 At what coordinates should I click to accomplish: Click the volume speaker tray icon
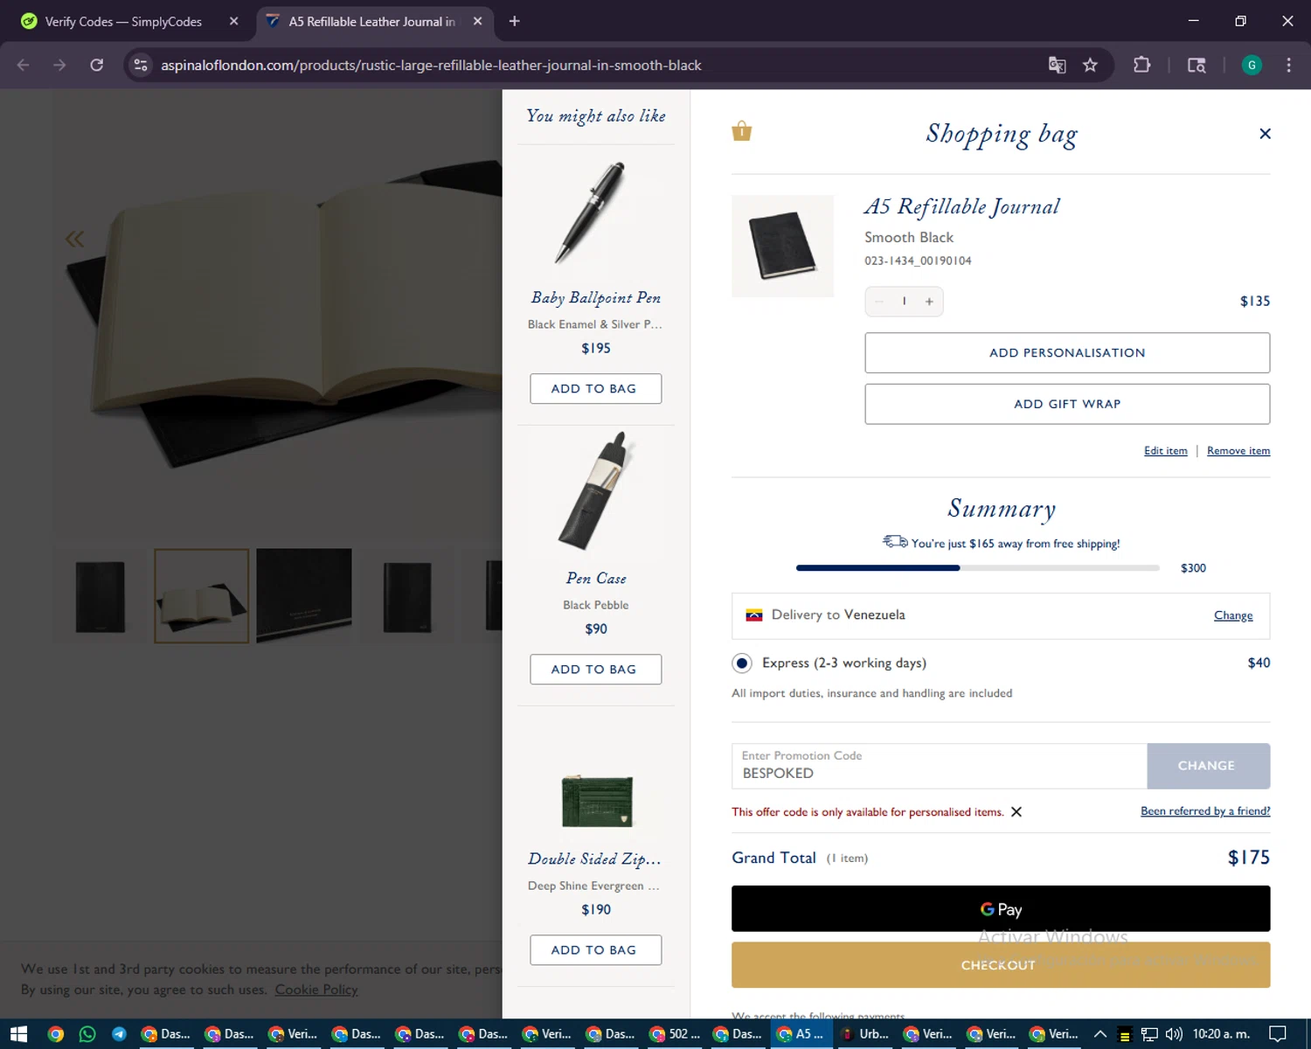(1174, 1034)
